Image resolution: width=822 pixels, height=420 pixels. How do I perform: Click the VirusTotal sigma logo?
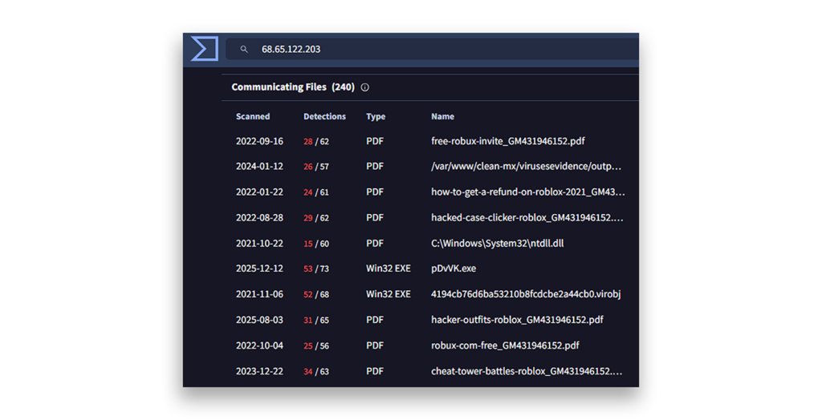click(205, 49)
